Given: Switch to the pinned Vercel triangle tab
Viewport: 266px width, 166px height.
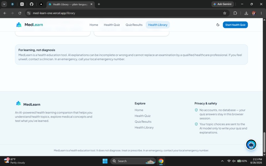Looking at the screenshot, I should 41,4.
